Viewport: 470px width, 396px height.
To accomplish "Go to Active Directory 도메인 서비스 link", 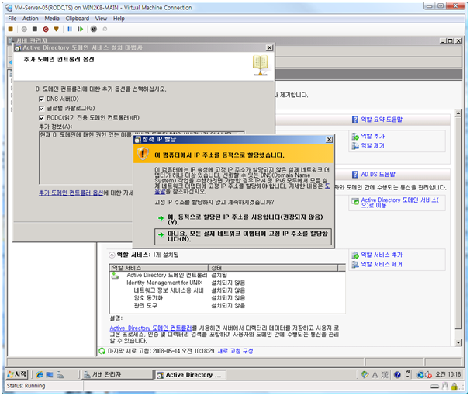I will coord(400,203).
